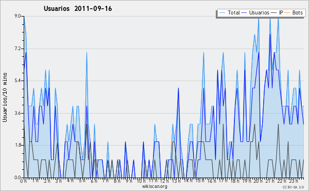The height and width of the screenshot is (191, 309).
Task: Click the '12 h' x-axis label
Action: click(164, 181)
